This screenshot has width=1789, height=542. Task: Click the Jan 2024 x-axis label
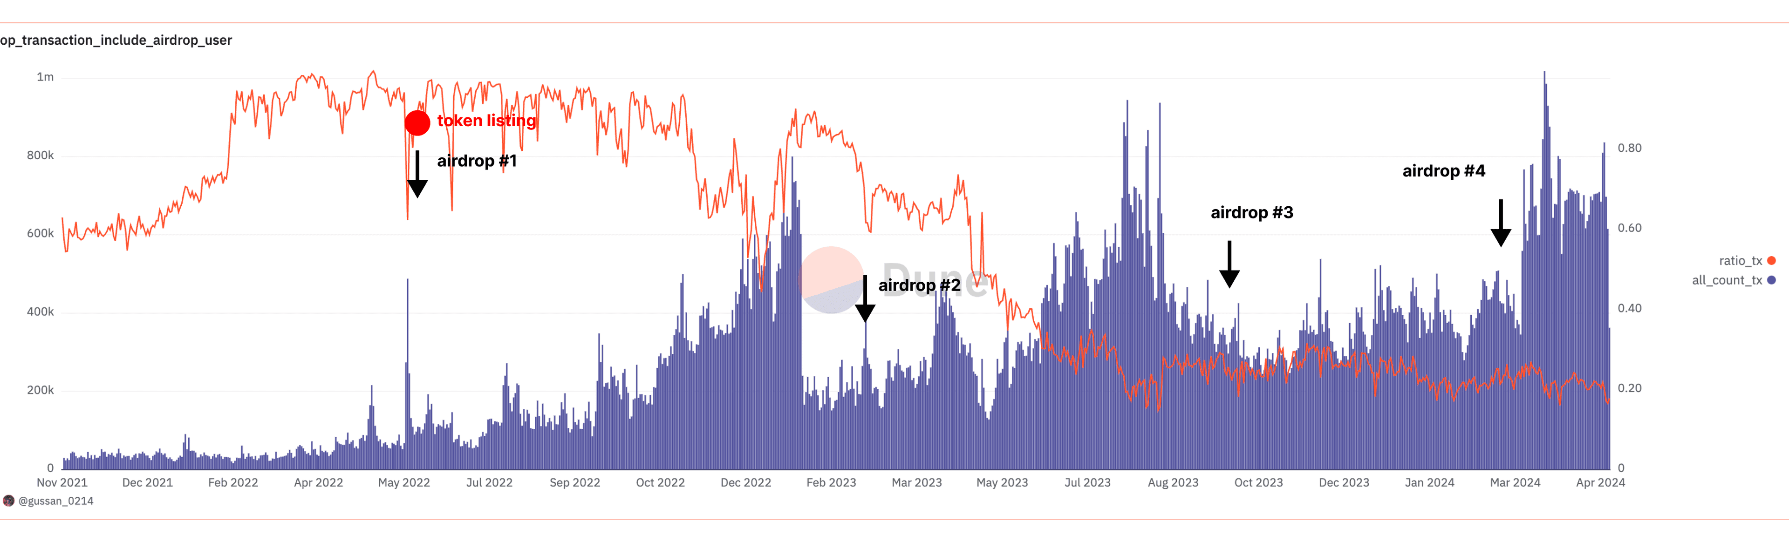[x=1429, y=483]
